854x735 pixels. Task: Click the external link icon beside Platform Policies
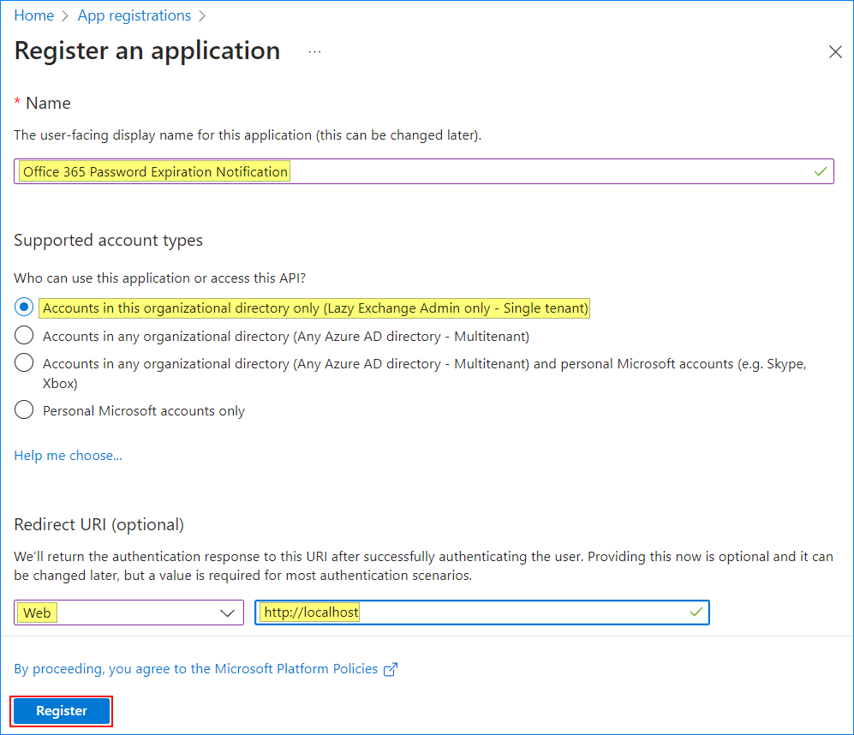click(x=391, y=669)
